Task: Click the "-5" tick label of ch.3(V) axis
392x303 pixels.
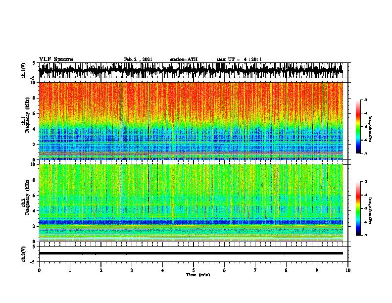Action: 34,262
